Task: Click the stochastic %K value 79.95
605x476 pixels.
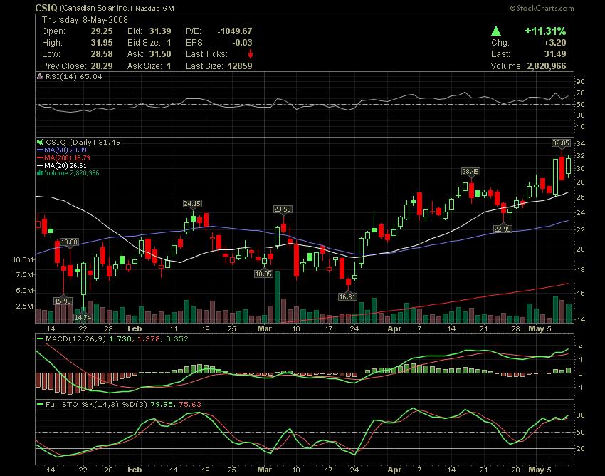Action: point(162,405)
